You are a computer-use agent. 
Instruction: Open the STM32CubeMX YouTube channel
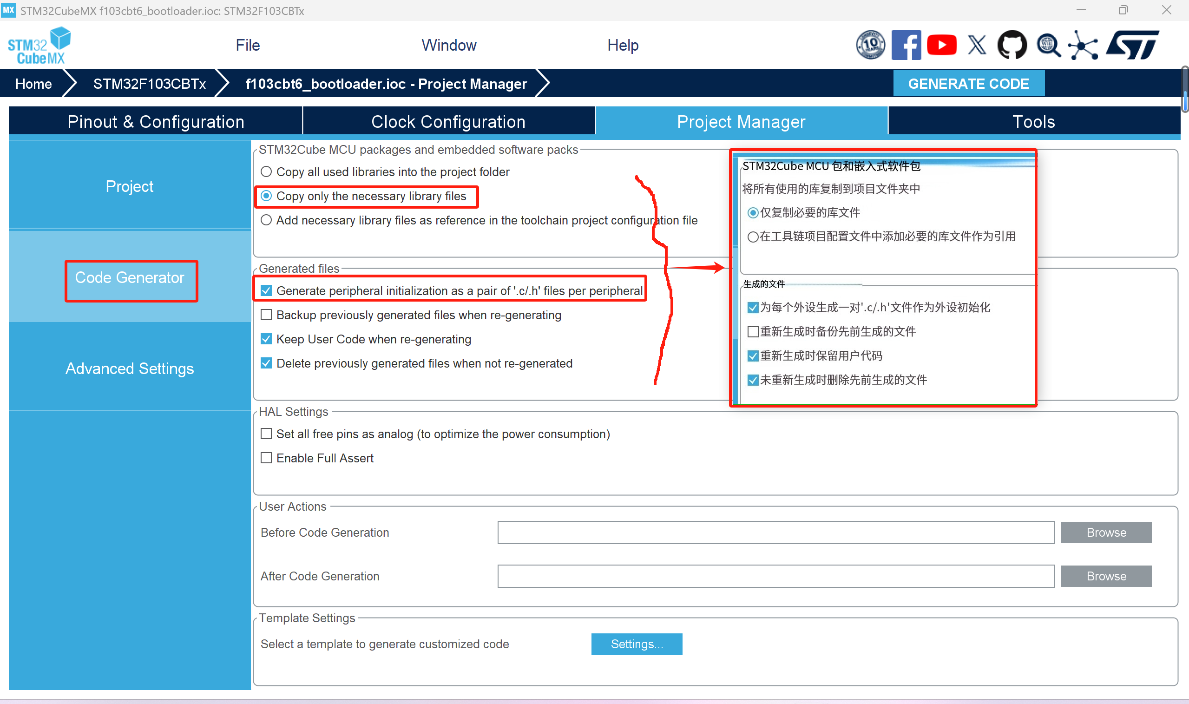point(941,45)
